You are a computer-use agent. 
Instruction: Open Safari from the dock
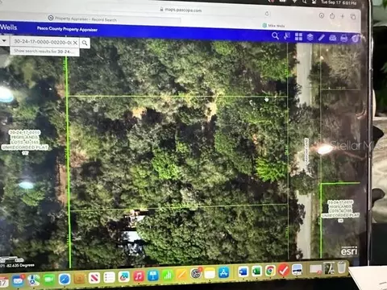click(x=64, y=280)
